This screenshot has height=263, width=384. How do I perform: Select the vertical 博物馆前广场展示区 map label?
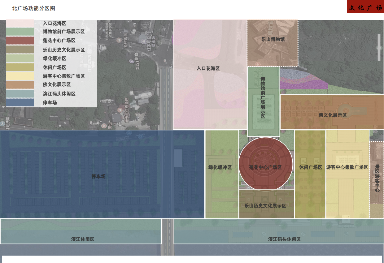[x=263, y=98]
